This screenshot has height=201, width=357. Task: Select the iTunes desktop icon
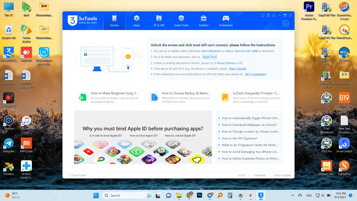(26, 123)
